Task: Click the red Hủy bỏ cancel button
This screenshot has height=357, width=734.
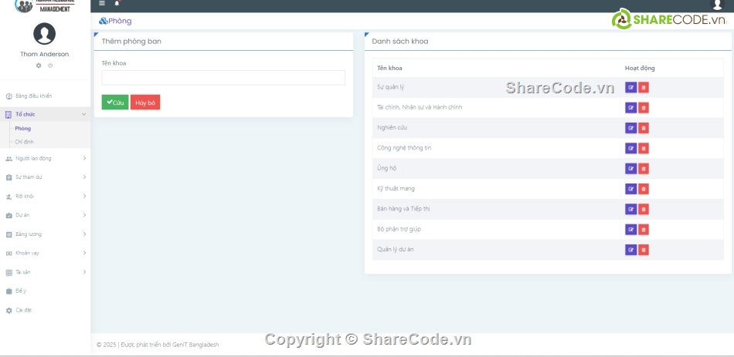Action: pos(145,103)
